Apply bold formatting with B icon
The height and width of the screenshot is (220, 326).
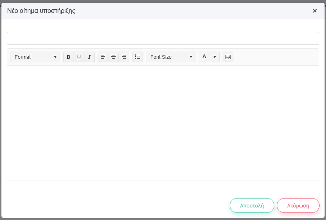pyautogui.click(x=69, y=57)
